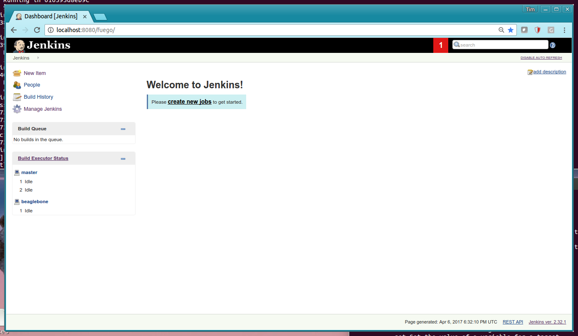Open the beaglebone node link
The height and width of the screenshot is (336, 578).
(35, 202)
